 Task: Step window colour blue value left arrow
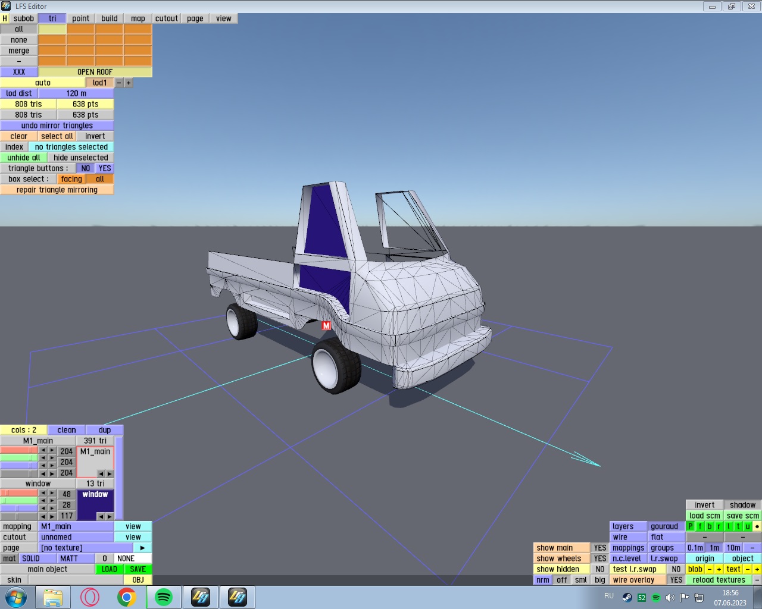(43, 508)
